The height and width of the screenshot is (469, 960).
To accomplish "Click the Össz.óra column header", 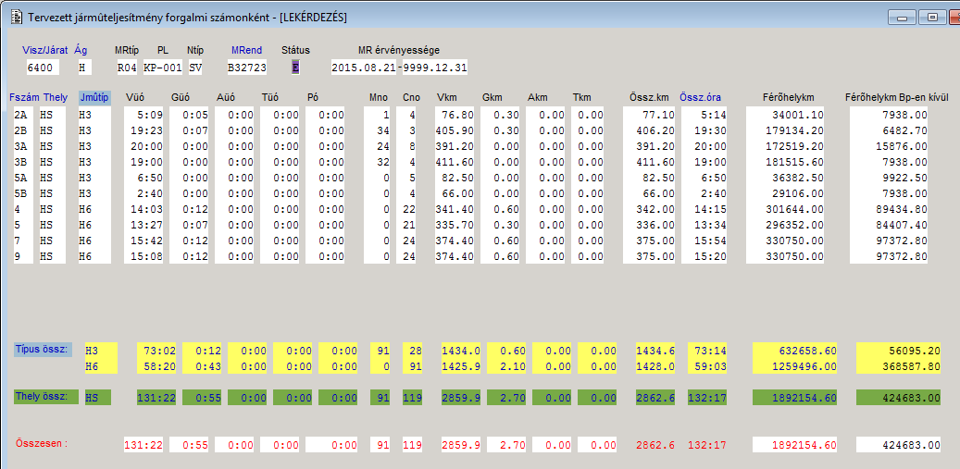I will (x=700, y=96).
